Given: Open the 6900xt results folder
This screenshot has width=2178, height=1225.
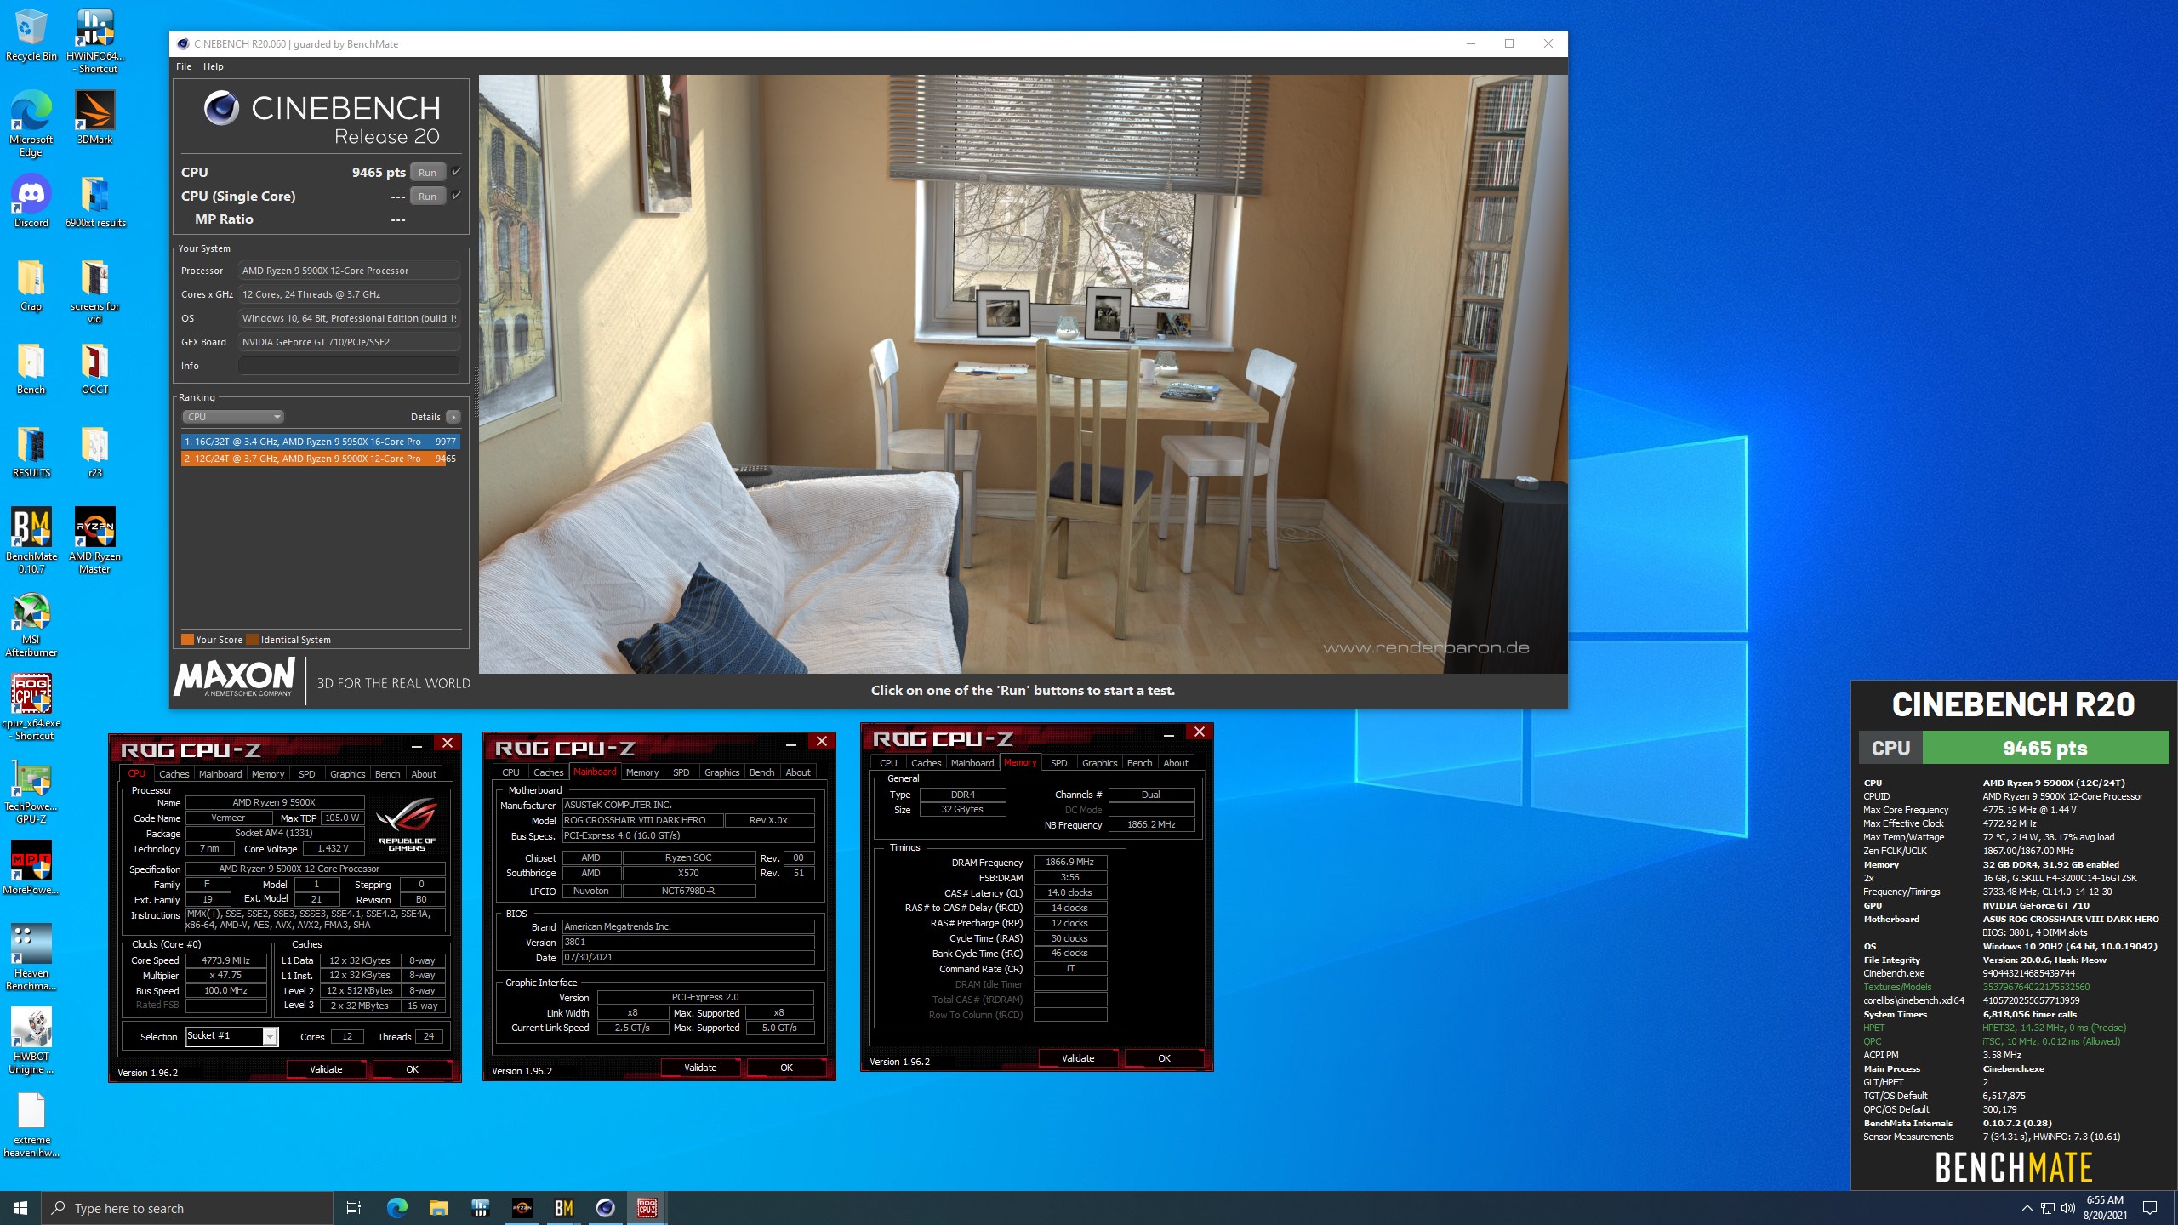Looking at the screenshot, I should click(94, 201).
